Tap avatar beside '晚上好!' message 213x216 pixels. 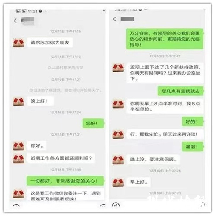click(19, 101)
